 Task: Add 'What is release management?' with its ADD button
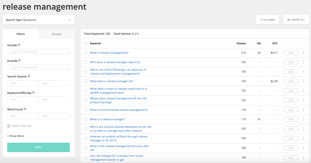tap(291, 53)
